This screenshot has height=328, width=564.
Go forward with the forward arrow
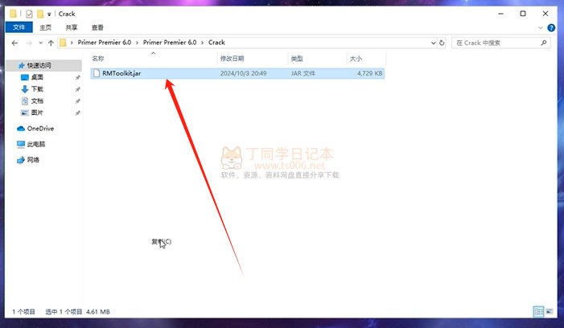click(29, 43)
